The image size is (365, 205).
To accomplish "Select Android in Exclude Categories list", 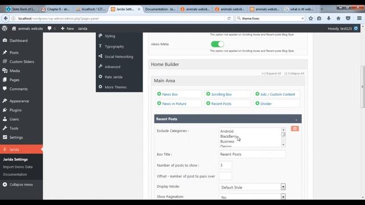I will pos(227,132).
